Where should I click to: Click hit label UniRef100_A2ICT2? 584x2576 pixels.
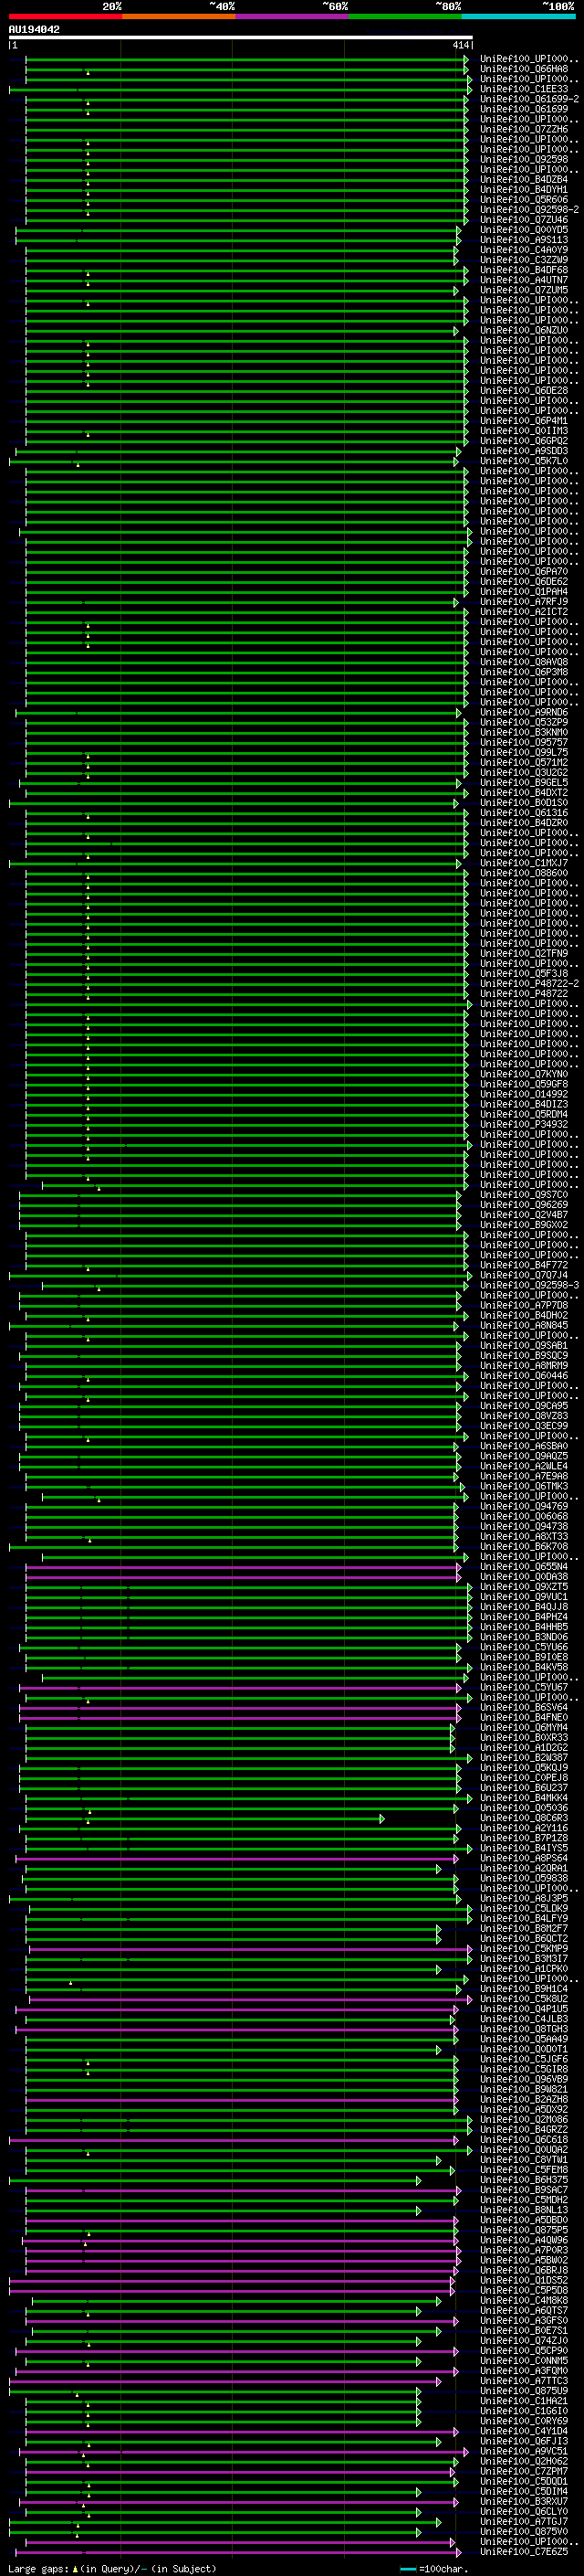click(524, 611)
